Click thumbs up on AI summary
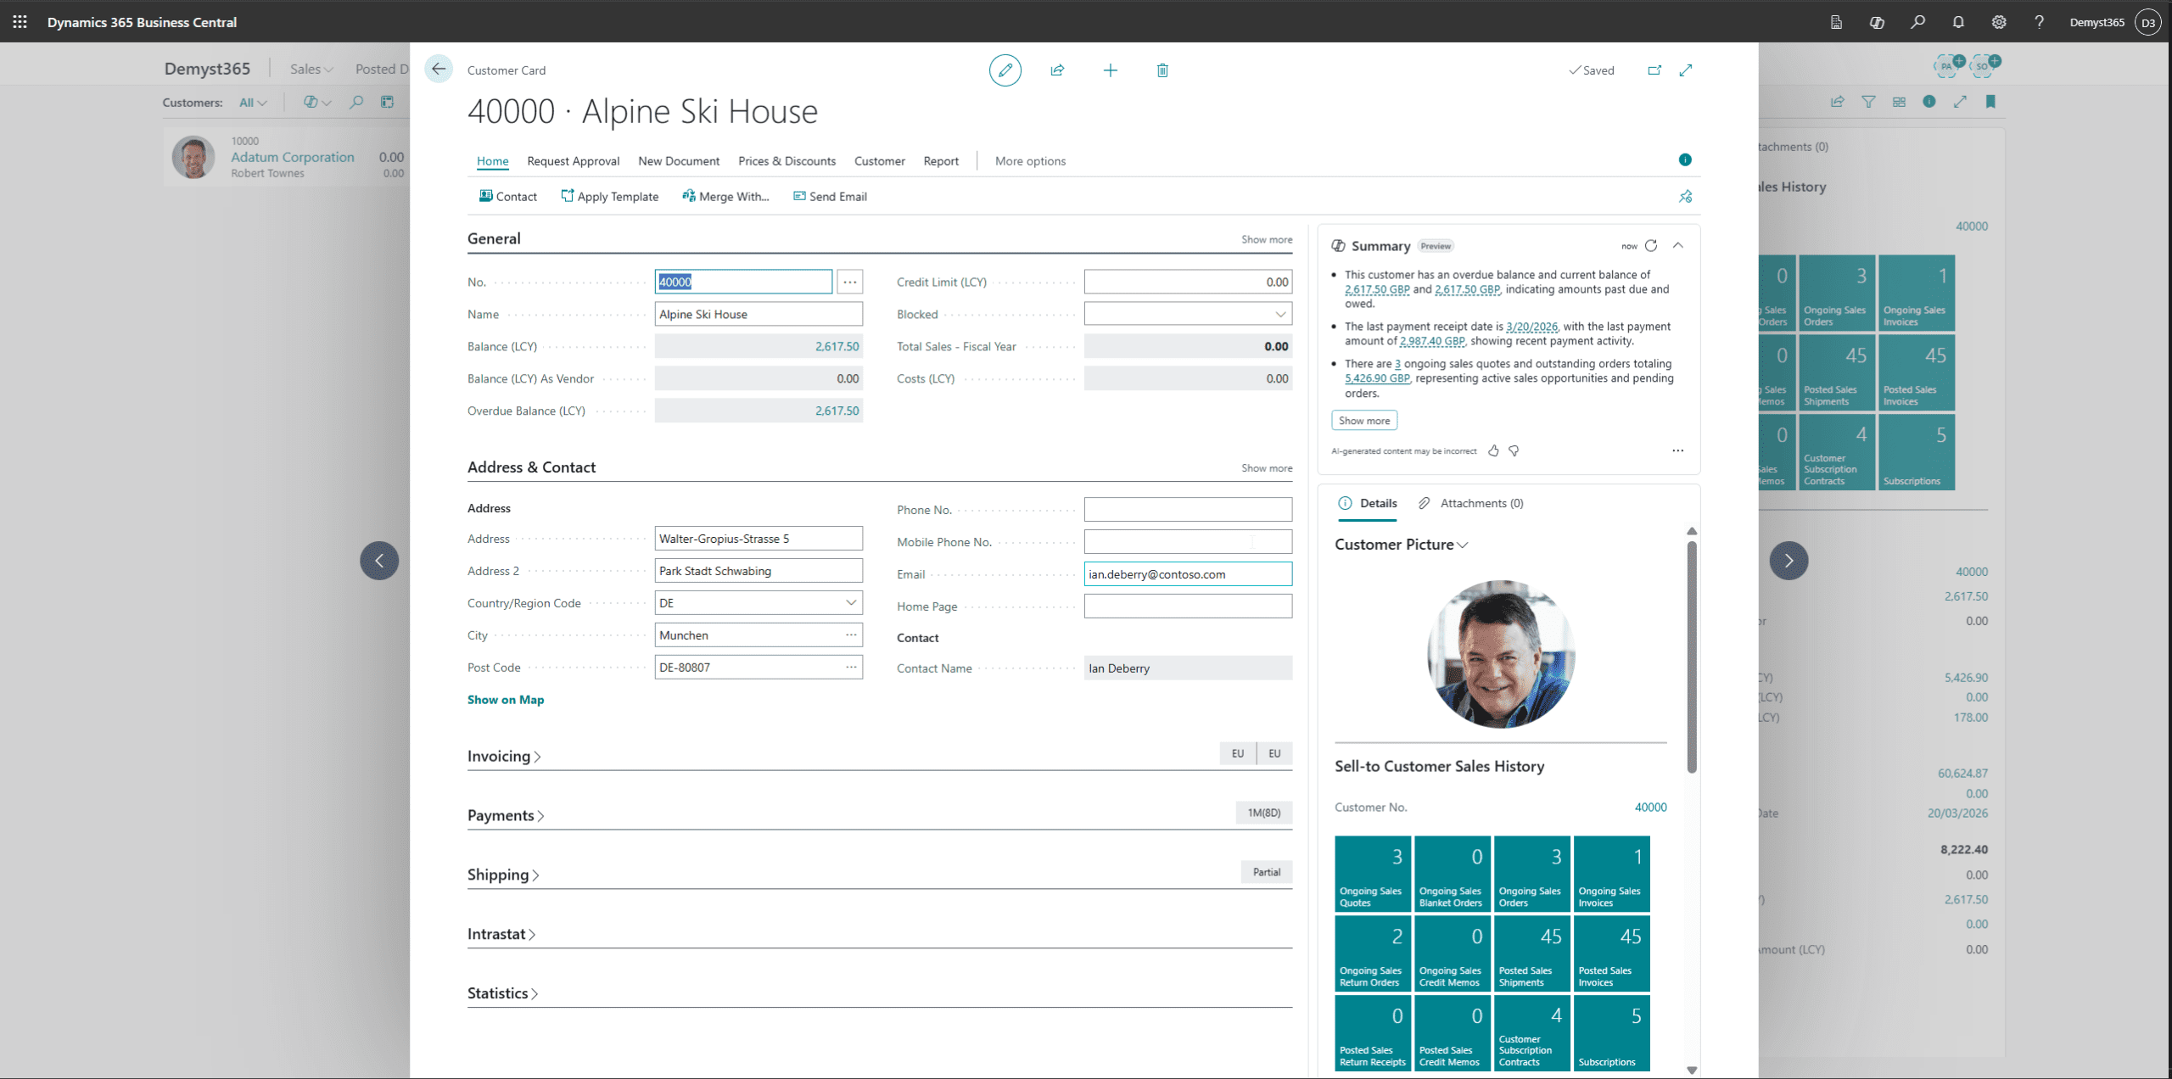The height and width of the screenshot is (1079, 2172). click(x=1494, y=451)
